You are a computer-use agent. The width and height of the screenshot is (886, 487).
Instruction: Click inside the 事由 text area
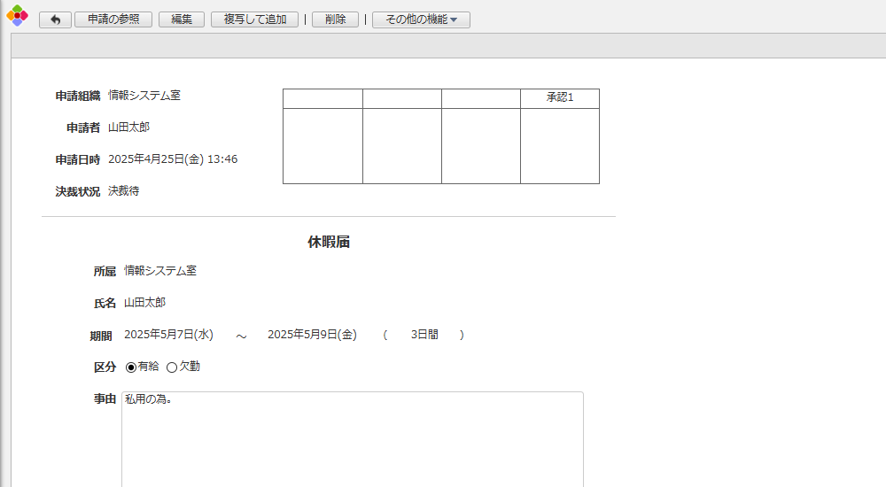[x=353, y=439]
